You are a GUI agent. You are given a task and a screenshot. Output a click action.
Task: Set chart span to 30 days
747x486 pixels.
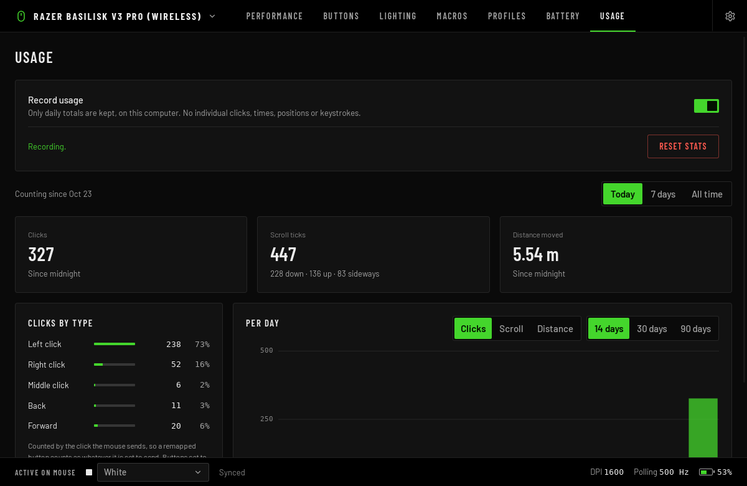(652, 328)
